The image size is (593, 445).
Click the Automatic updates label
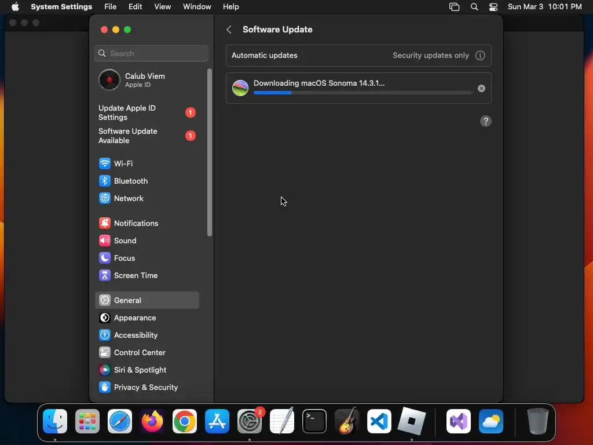264,55
